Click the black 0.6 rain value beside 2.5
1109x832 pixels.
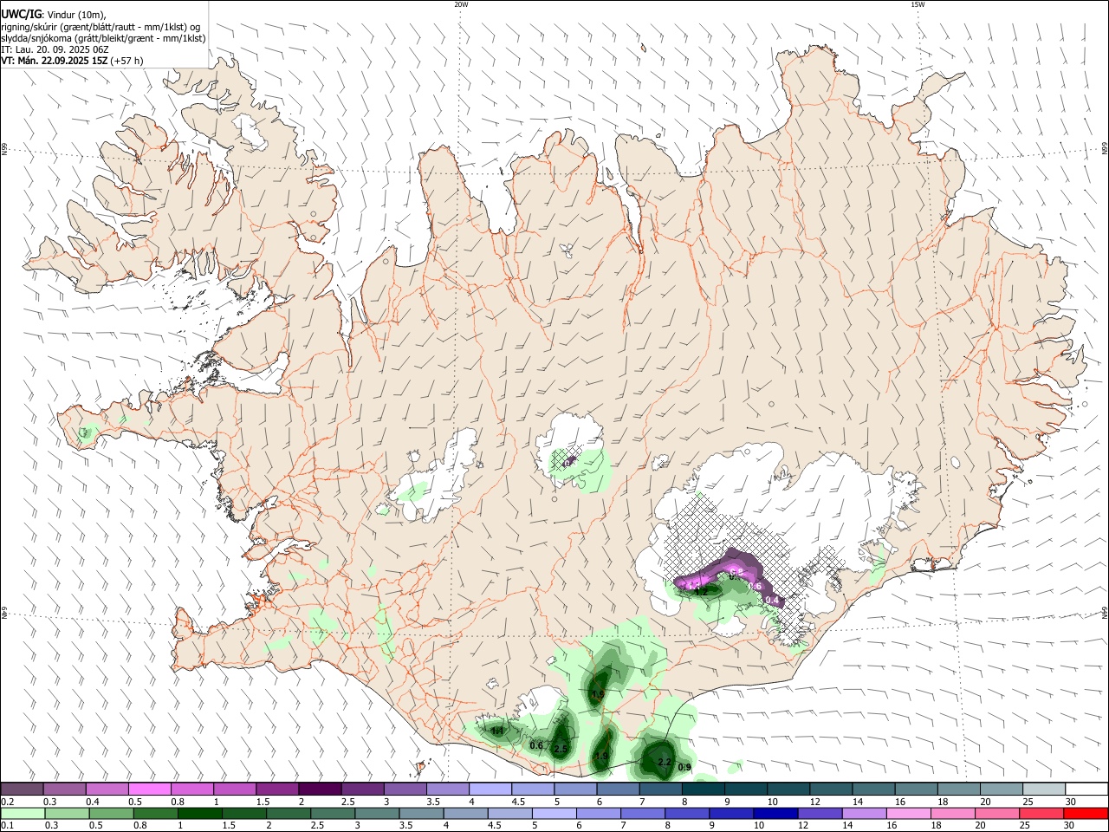[x=536, y=745]
